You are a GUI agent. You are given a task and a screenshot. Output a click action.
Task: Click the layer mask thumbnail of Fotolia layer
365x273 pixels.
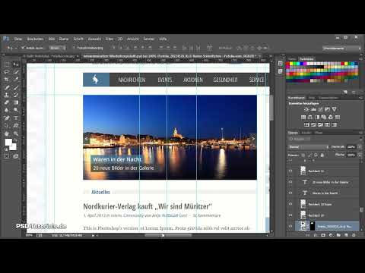[313, 226]
